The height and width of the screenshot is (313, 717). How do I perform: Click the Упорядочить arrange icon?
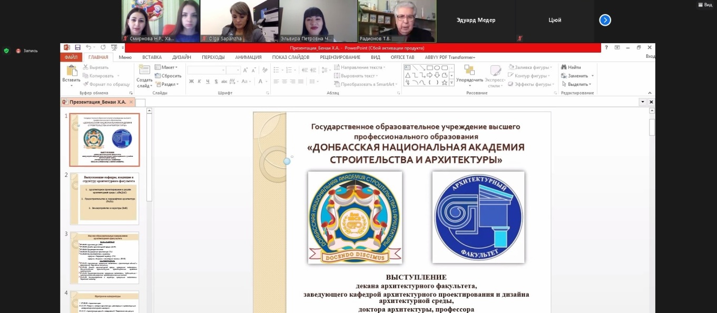coord(469,71)
